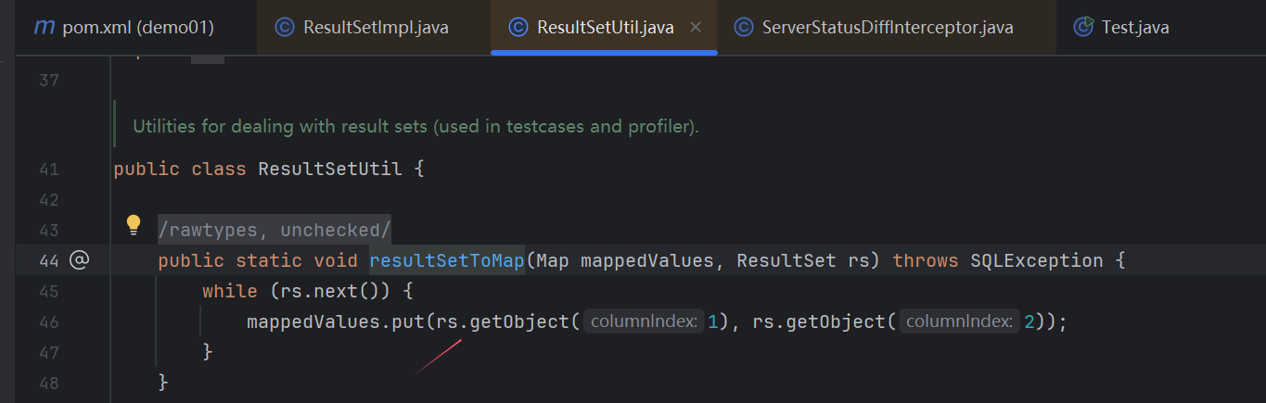Click the runnable class icon on Test.java tab
This screenshot has height=403, width=1266.
pos(1082,27)
